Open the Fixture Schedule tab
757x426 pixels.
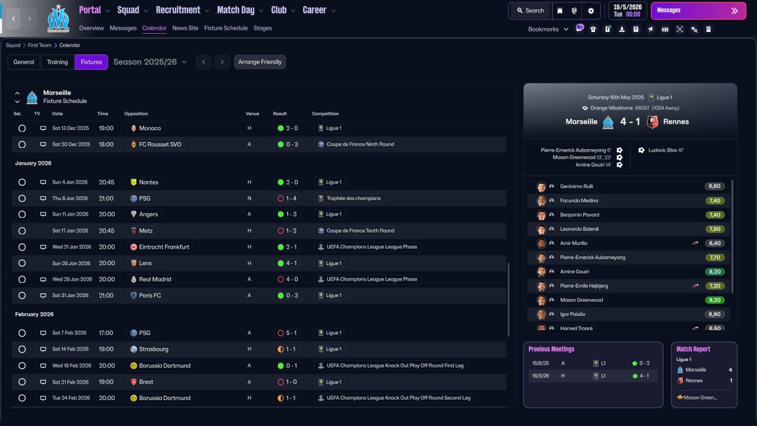[x=226, y=28]
